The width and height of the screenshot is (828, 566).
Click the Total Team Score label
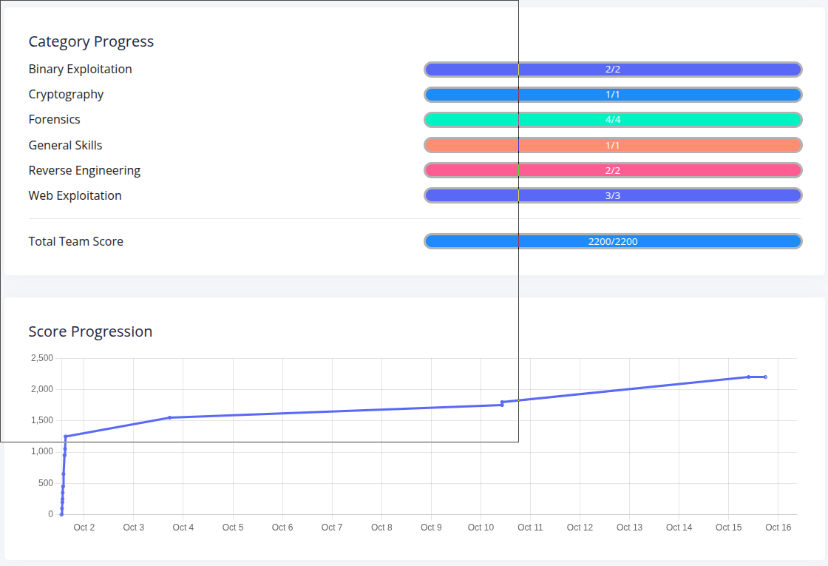(75, 241)
